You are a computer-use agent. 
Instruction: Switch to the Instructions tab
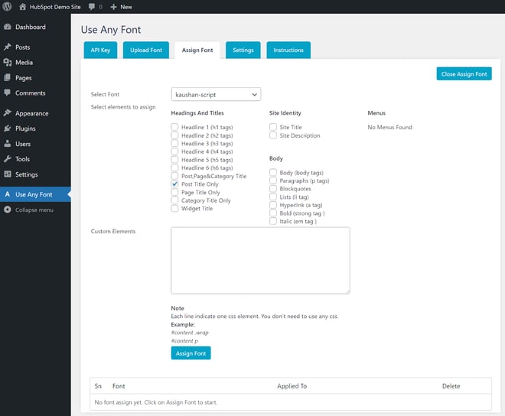pos(288,50)
